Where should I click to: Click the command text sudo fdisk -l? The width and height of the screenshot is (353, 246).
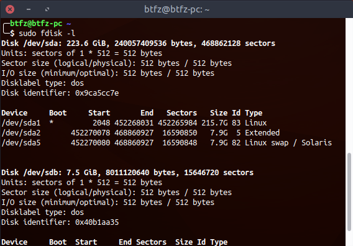[x=47, y=34]
